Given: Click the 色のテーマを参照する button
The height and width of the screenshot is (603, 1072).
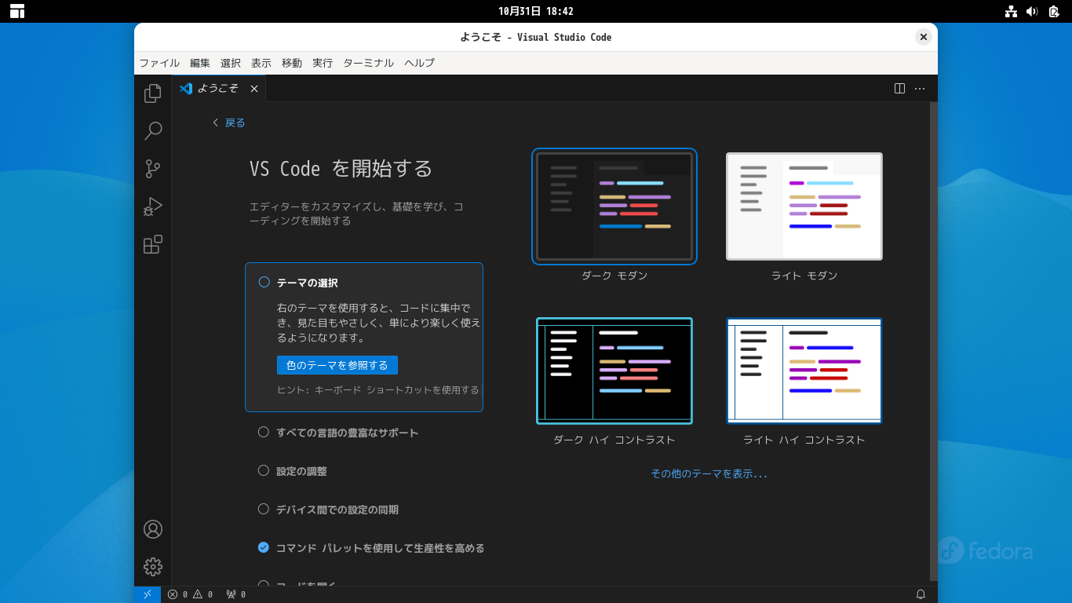Looking at the screenshot, I should pyautogui.click(x=337, y=365).
